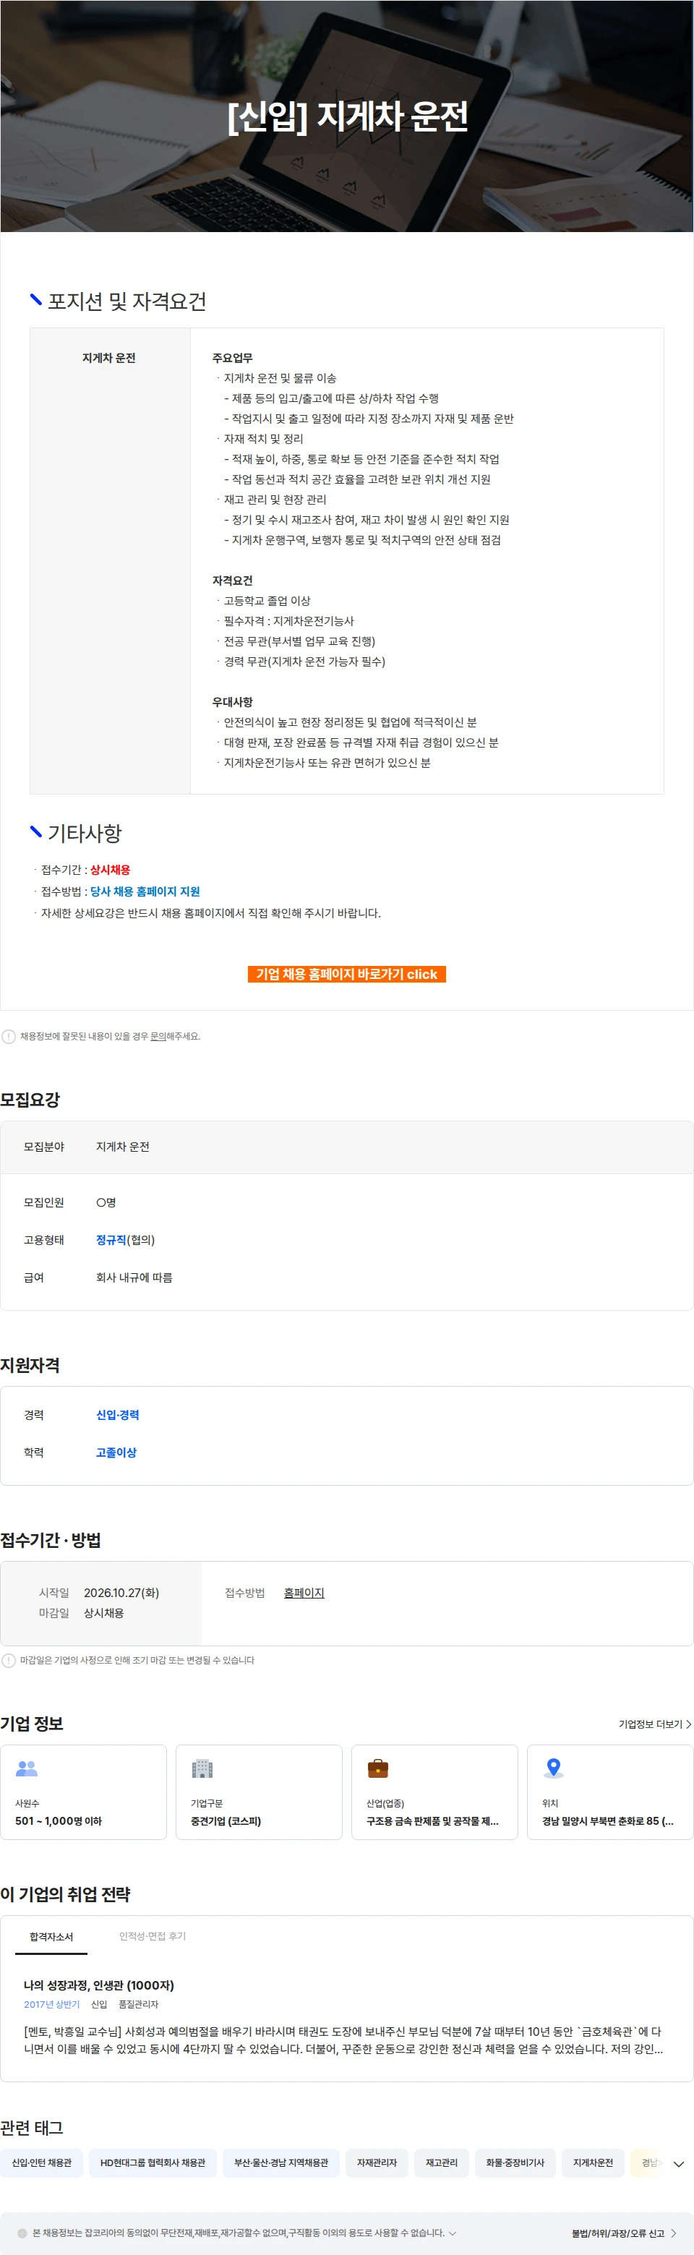Image resolution: width=694 pixels, height=2255 pixels.
Task: Click the info icon beside 채용정보에 잘못된 내용
Action: click(9, 1037)
